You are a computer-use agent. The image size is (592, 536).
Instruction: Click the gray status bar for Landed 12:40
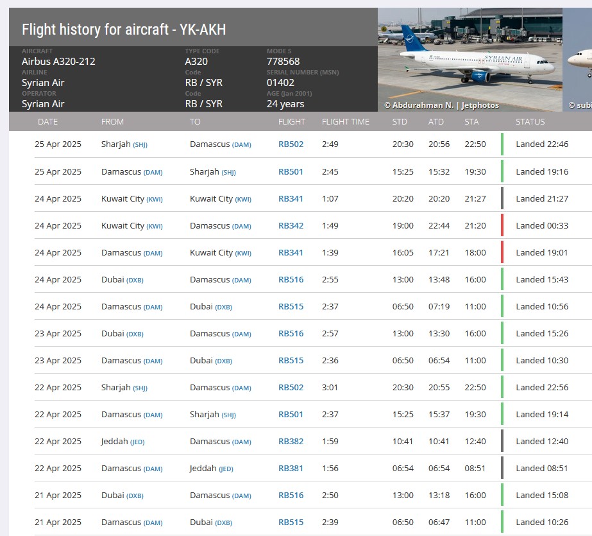tap(502, 441)
